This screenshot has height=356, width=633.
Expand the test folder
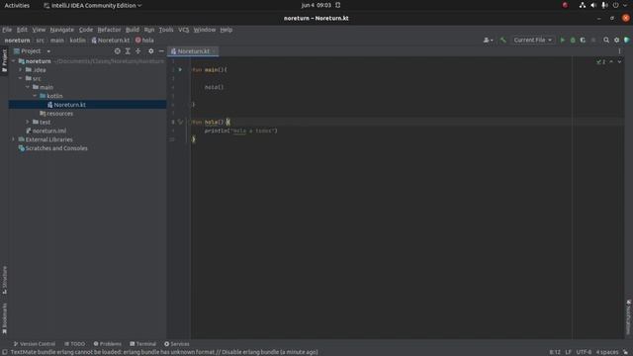point(28,122)
